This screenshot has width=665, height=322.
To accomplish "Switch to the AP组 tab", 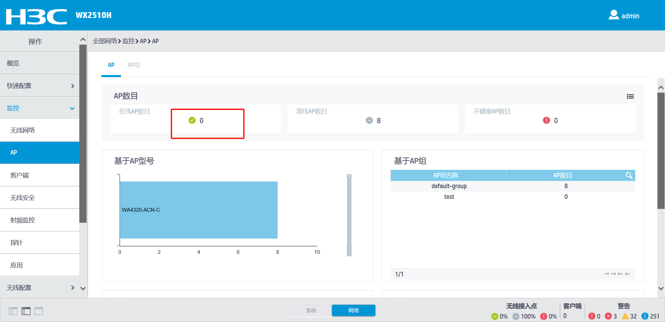I will [x=134, y=65].
